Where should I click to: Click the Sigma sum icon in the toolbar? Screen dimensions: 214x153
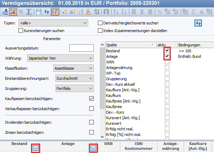tap(193, 12)
